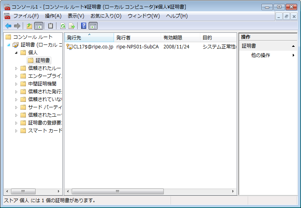The height and width of the screenshot is (208, 301).
Task: Sort by the 発行者 column header
Action: point(138,38)
